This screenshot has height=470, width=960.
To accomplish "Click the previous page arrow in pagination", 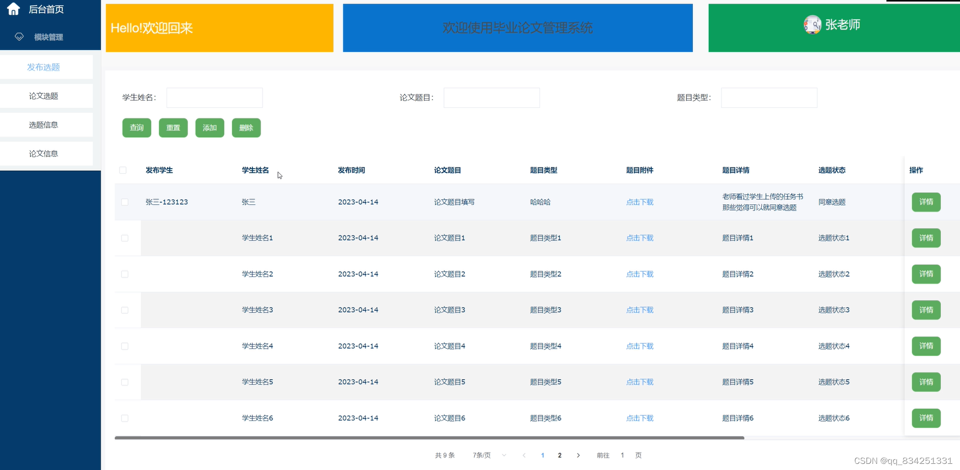I will (524, 455).
